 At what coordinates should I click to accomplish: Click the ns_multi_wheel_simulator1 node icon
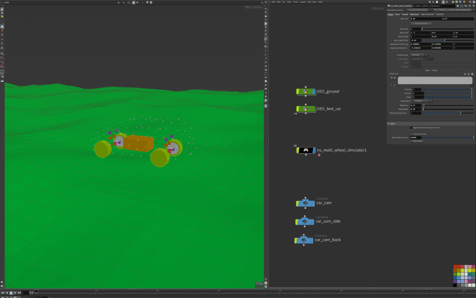coord(305,150)
